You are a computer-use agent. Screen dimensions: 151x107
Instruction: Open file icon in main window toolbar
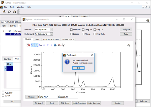pos(4,12)
